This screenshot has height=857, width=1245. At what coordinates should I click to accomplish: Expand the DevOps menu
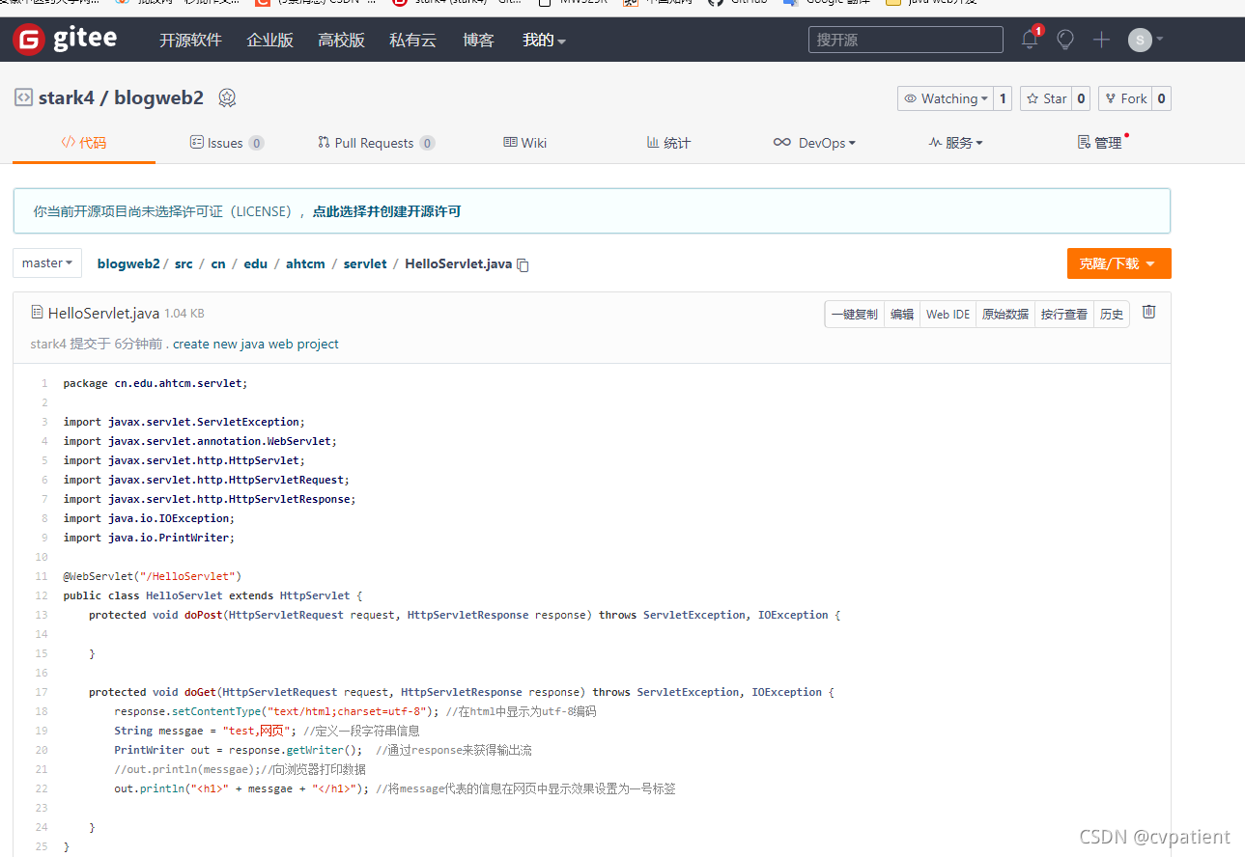pos(814,142)
